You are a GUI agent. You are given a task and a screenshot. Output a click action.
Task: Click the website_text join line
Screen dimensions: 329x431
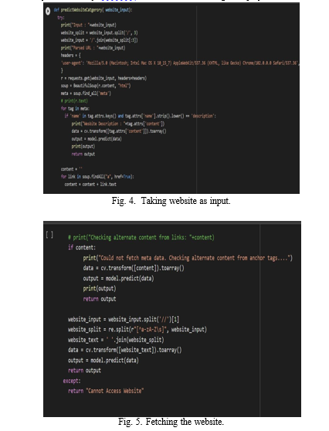click(x=116, y=340)
